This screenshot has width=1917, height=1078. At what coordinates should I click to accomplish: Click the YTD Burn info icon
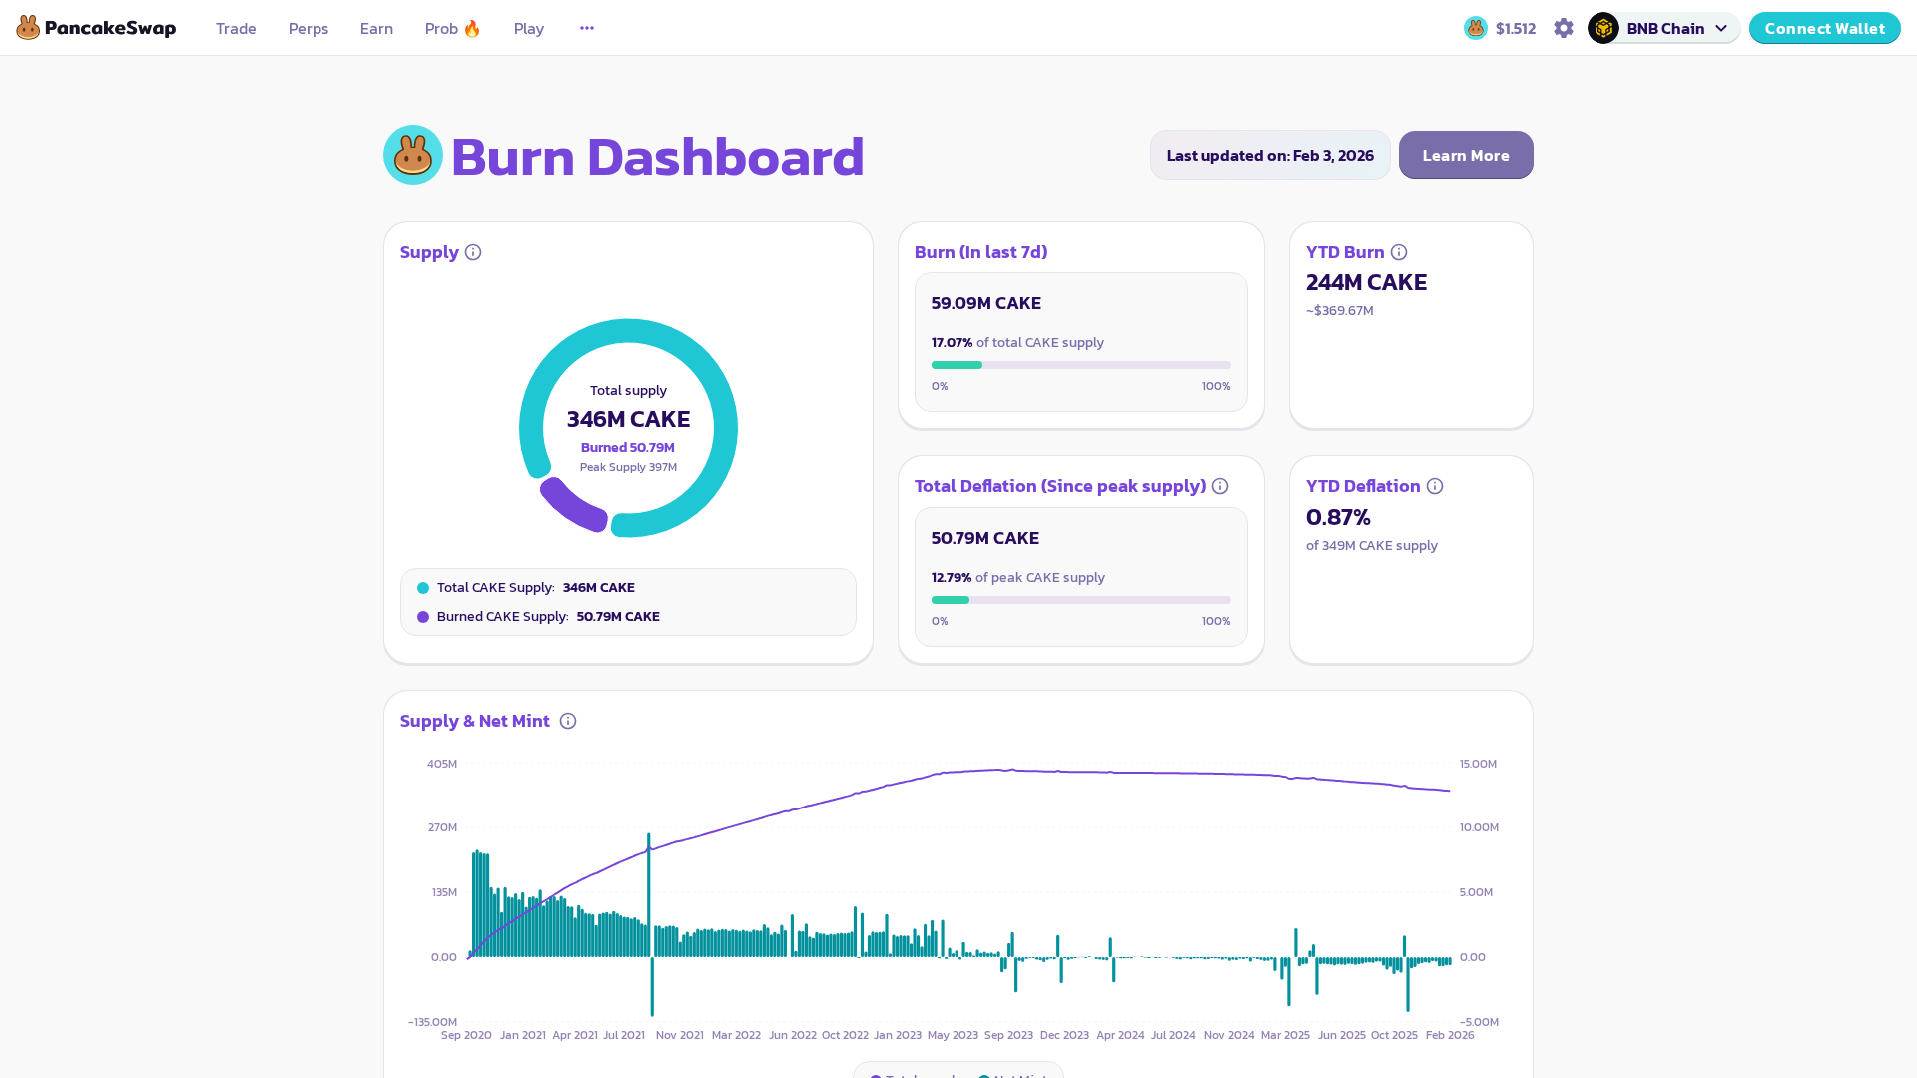(x=1399, y=252)
